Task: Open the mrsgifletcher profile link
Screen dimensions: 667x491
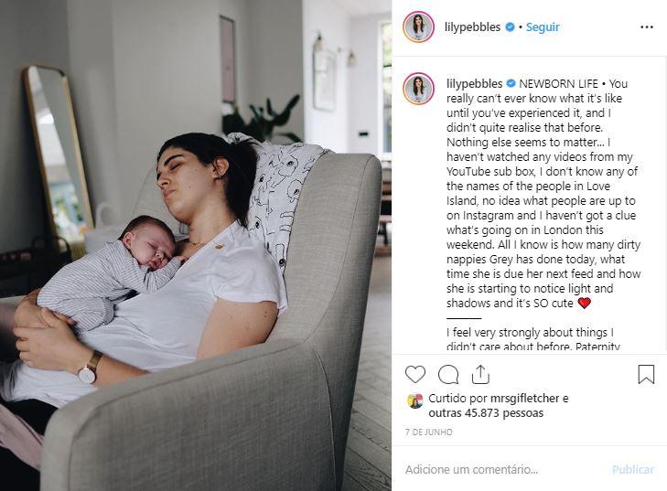Action: pos(524,399)
